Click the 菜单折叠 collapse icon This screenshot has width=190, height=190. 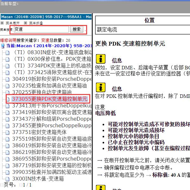(25, 23)
